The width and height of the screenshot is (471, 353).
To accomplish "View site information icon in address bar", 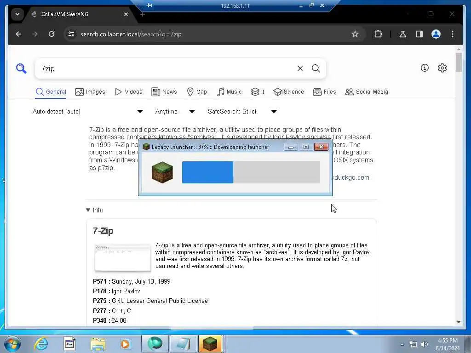I will [71, 34].
